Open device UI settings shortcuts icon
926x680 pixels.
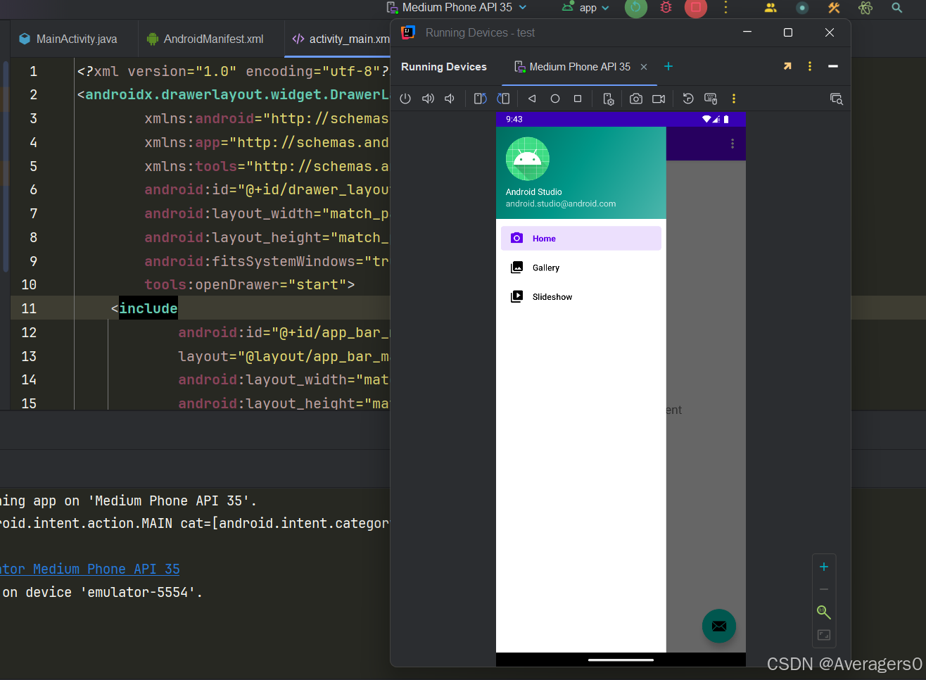[x=609, y=99]
